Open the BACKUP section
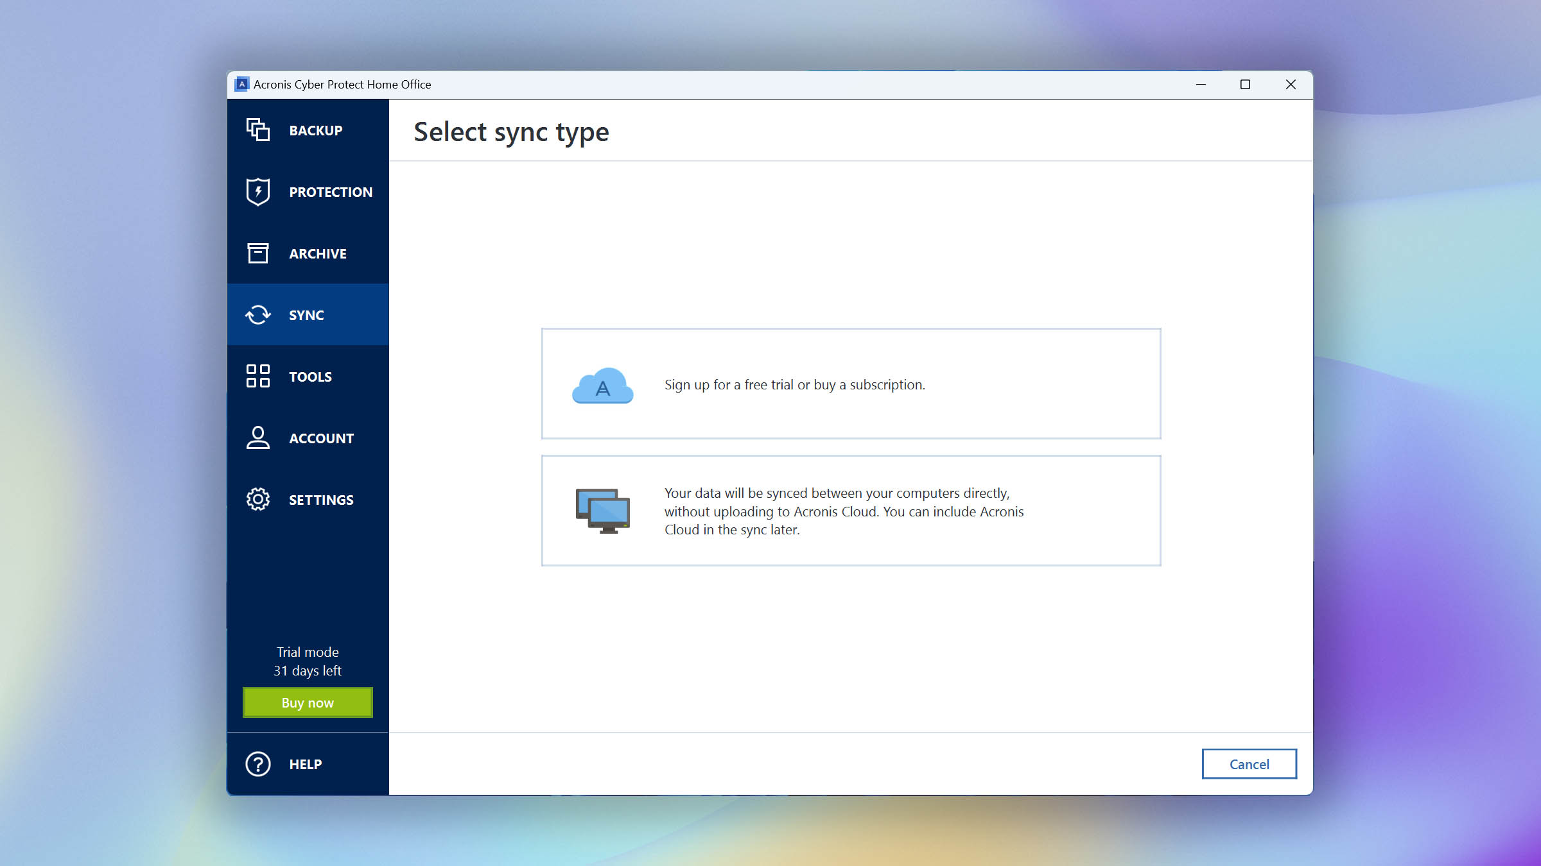This screenshot has height=866, width=1541. pyautogui.click(x=308, y=130)
